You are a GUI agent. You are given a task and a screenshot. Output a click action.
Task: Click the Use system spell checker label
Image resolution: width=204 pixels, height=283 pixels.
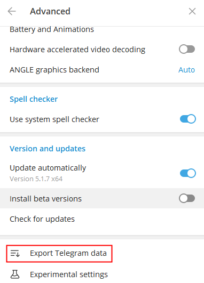pyautogui.click(x=54, y=119)
